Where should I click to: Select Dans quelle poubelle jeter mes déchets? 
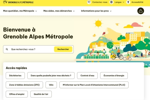[51, 75]
